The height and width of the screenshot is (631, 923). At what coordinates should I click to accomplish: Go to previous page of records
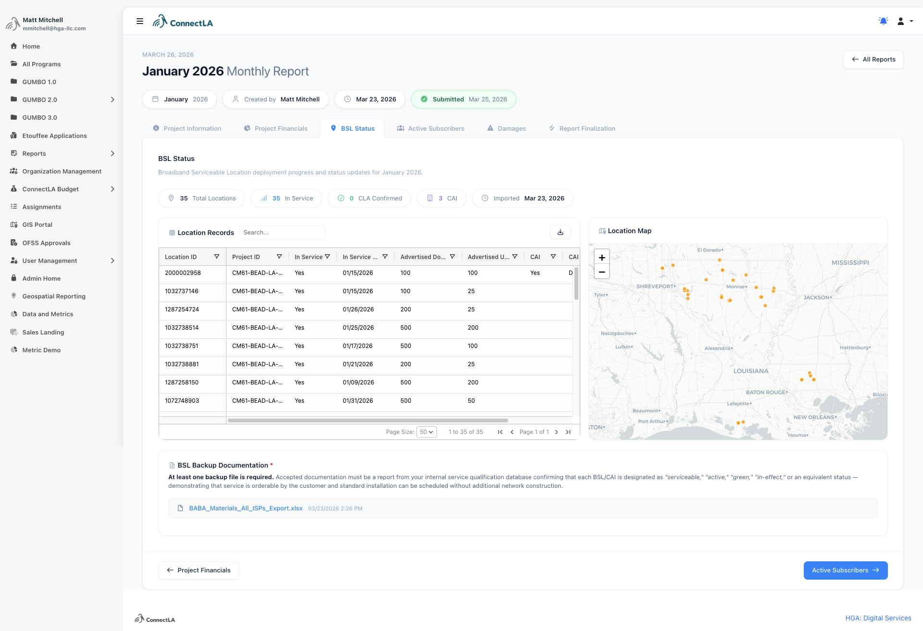(x=512, y=432)
